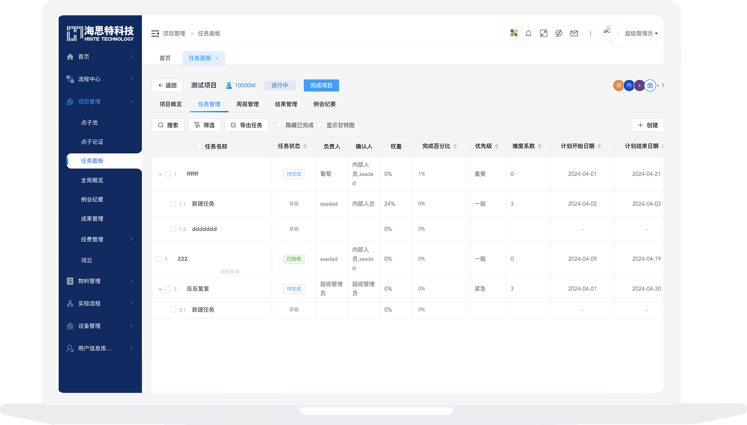747x425 pixels.
Task: Check task 1.1 新建任务 checkbox
Action: pos(173,204)
